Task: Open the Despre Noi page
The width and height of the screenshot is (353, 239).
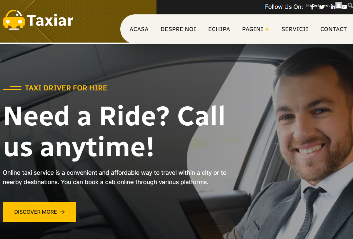Action: [178, 29]
